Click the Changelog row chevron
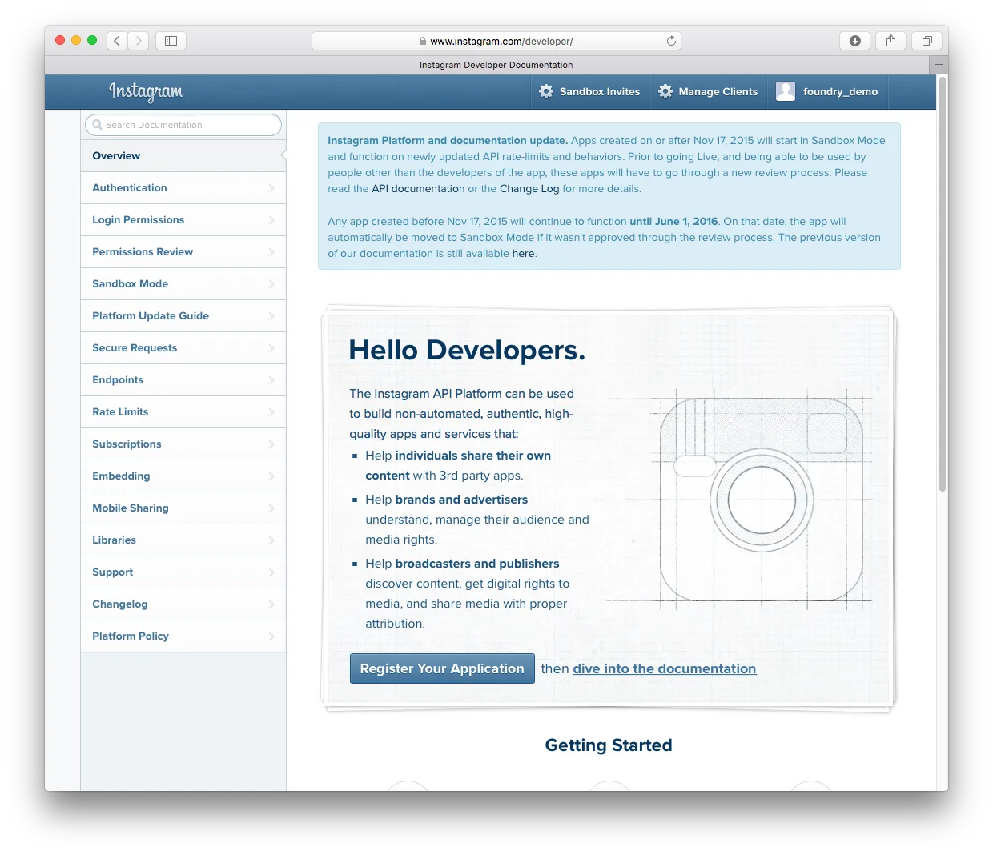Screen dimensions: 993x855 pos(271,604)
